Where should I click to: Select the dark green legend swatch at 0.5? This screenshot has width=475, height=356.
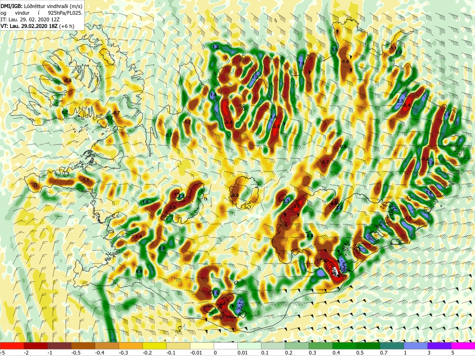(368, 346)
